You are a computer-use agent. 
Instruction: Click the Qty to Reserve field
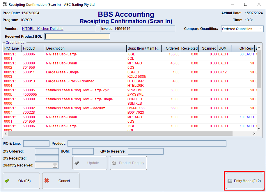coord(146,151)
